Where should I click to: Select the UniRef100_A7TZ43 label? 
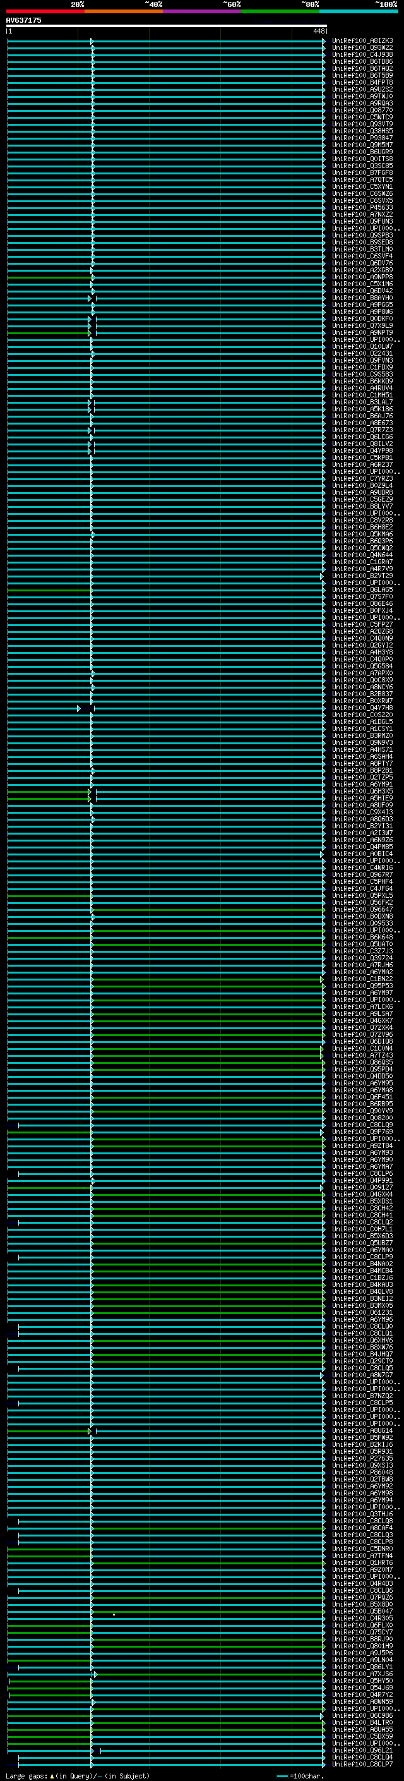362,1055
